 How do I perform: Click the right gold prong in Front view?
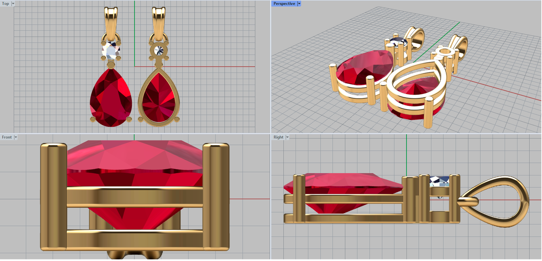216,196
